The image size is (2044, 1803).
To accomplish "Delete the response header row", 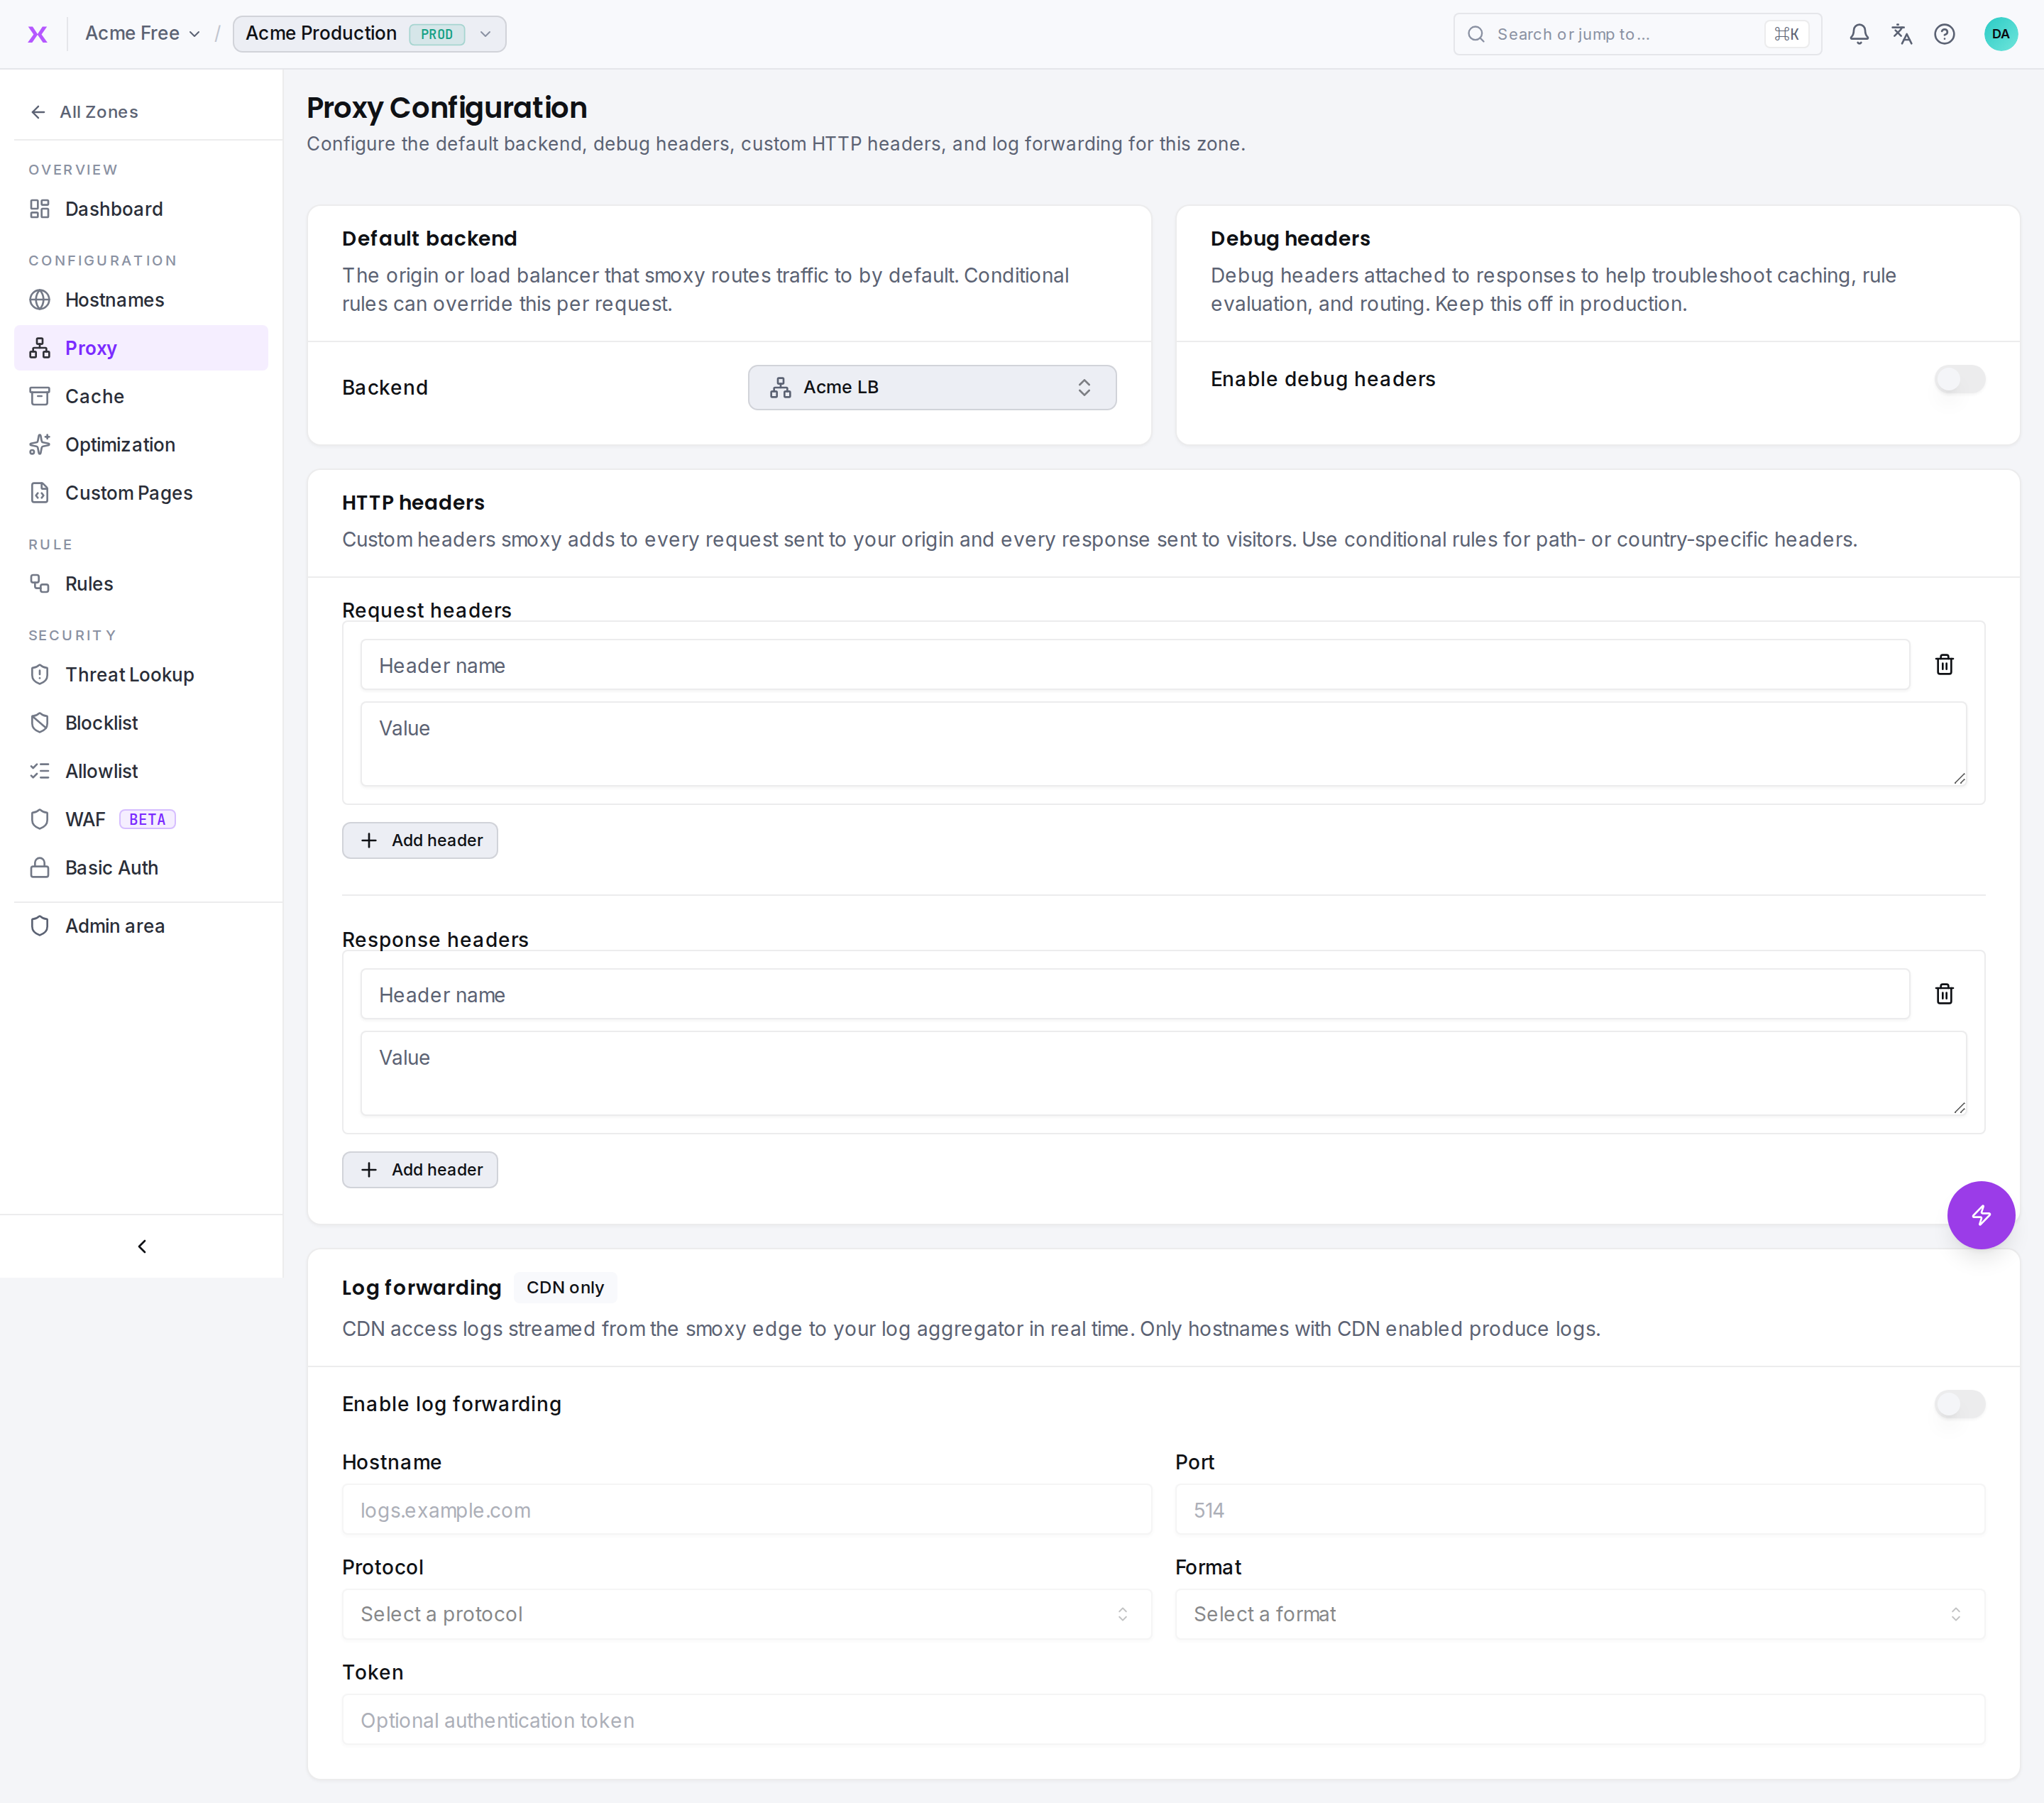I will 1944,994.
